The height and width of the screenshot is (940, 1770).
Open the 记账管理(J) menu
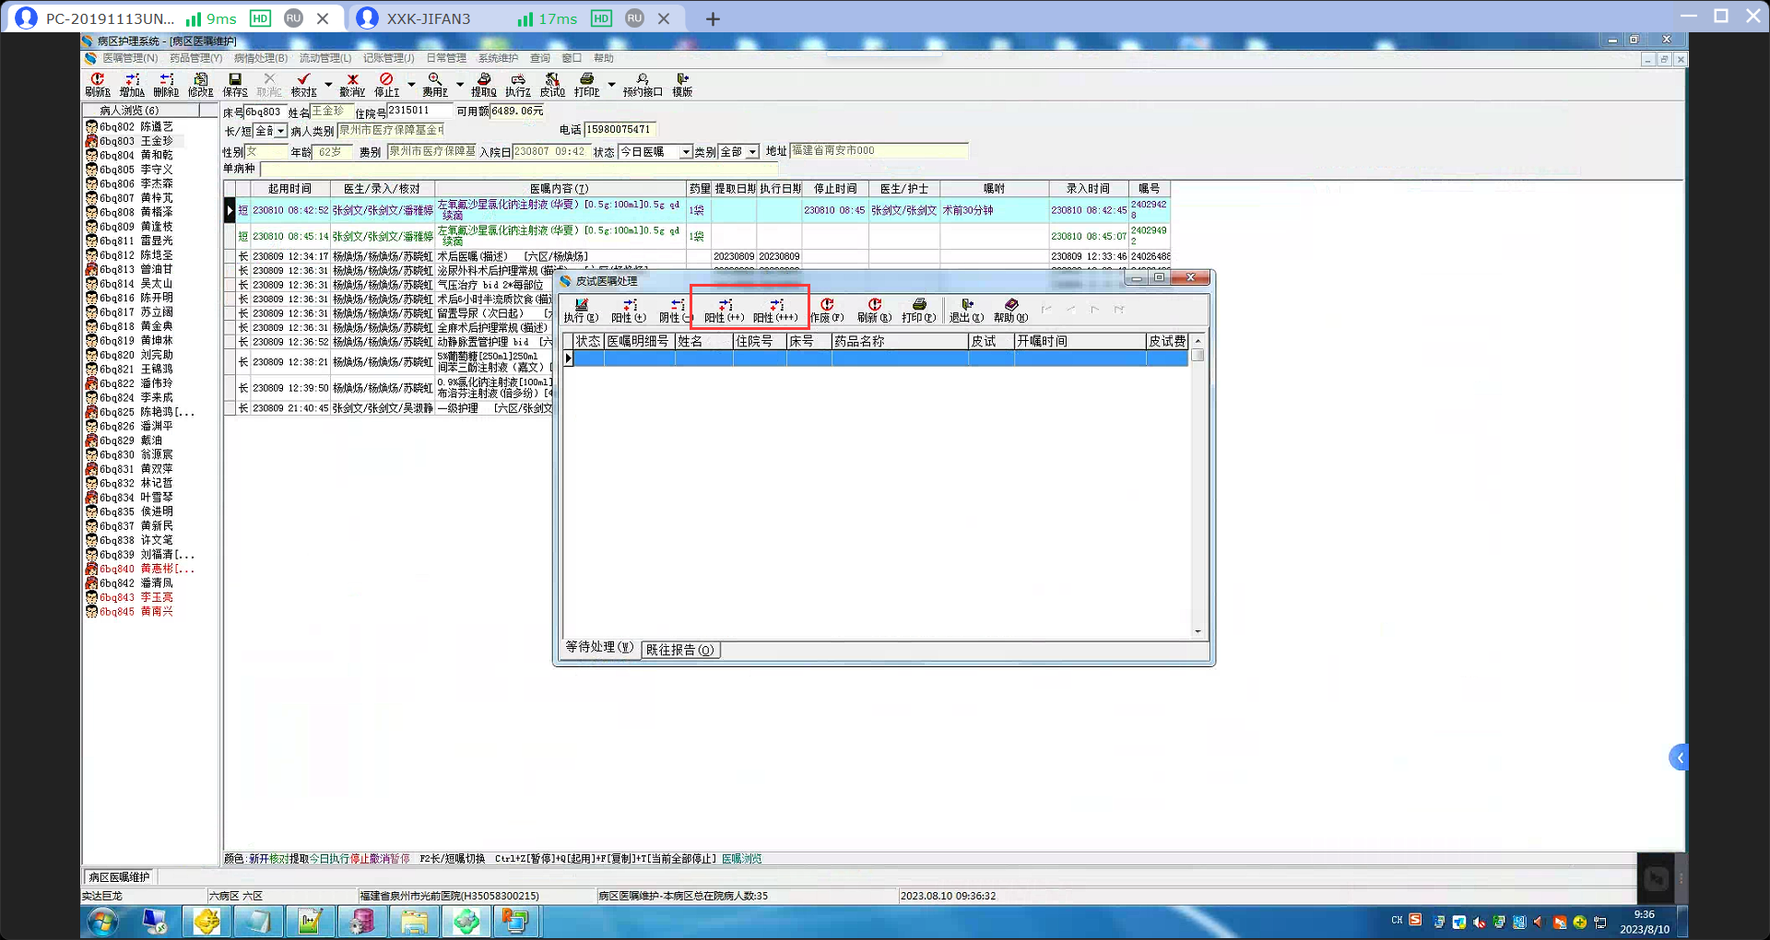click(389, 58)
